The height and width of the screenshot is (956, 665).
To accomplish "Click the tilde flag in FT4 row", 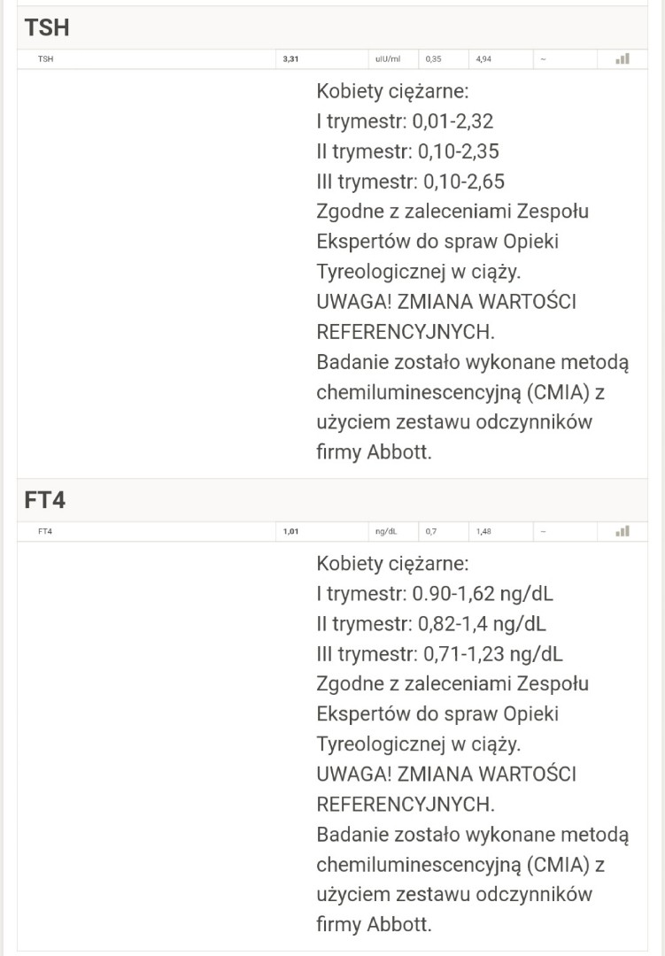I will (542, 532).
